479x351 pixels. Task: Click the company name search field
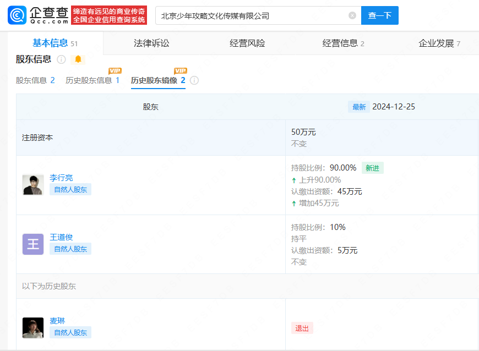(252, 15)
